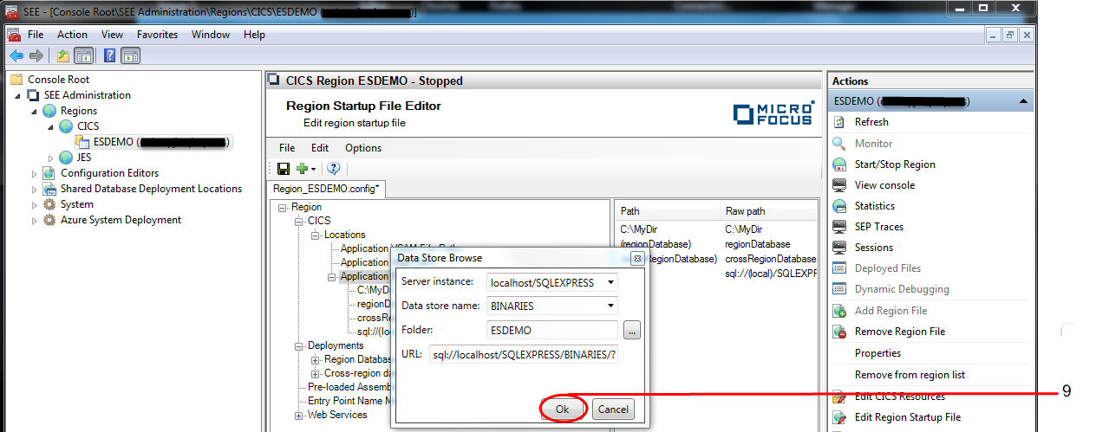Select the Azure System Deployment gear icon
The image size is (1109, 432).
[x=49, y=220]
